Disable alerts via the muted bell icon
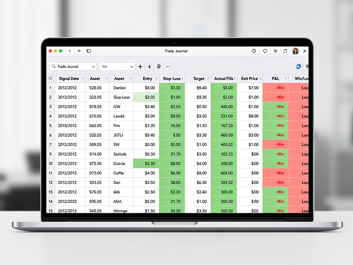 [159, 66]
